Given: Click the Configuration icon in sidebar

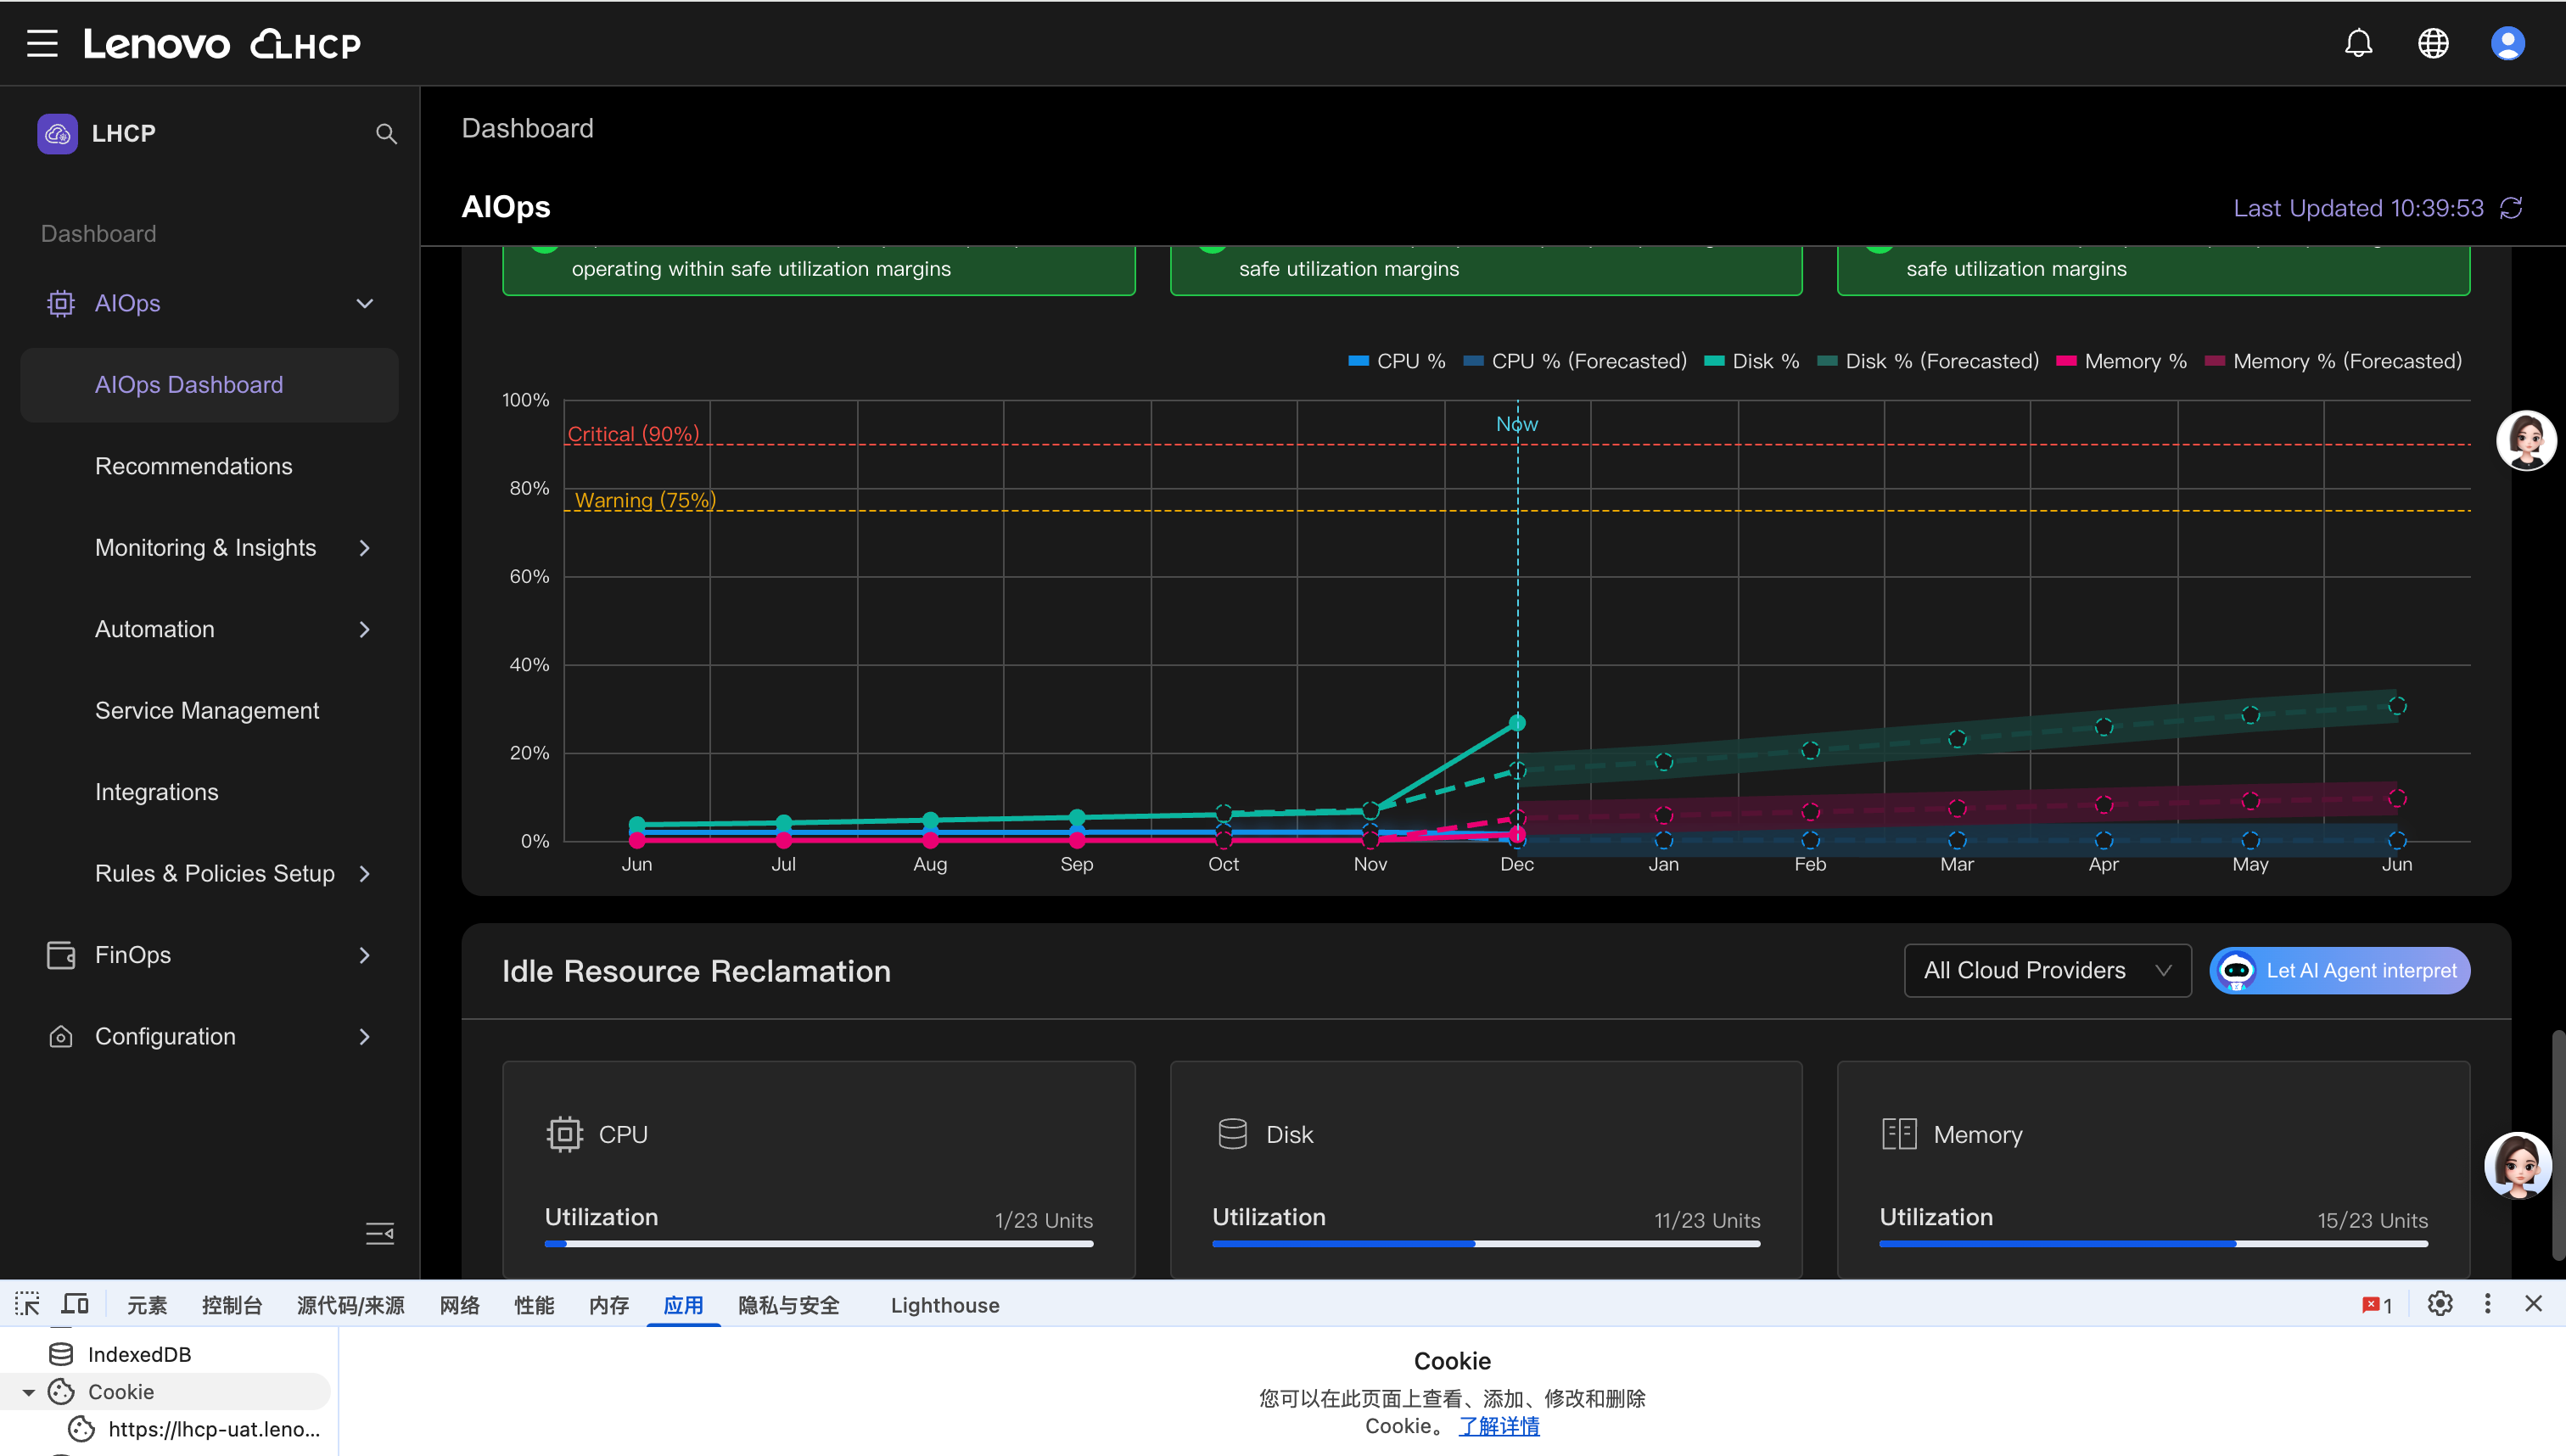Looking at the screenshot, I should [x=61, y=1037].
